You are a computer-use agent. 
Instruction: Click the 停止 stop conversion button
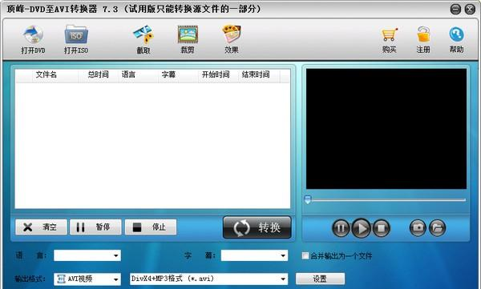click(151, 227)
